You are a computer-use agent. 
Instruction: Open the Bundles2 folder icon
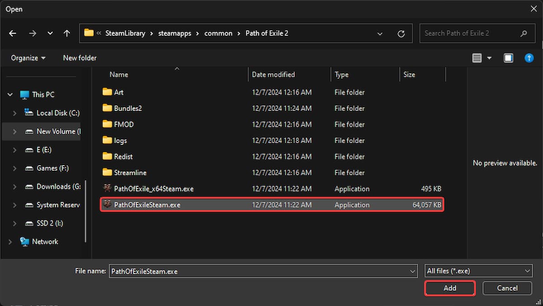(107, 108)
